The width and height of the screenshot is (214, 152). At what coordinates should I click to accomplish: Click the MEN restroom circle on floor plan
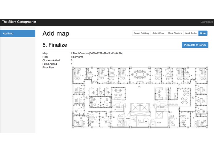click(x=146, y=121)
